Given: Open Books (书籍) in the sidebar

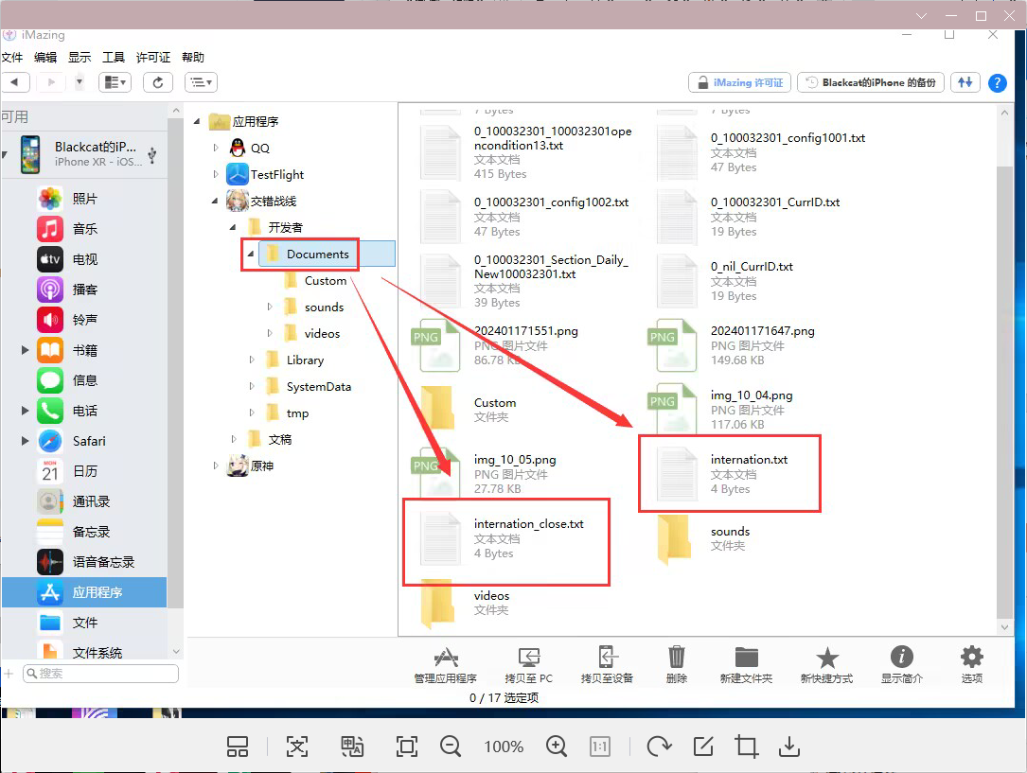Looking at the screenshot, I should pyautogui.click(x=84, y=350).
